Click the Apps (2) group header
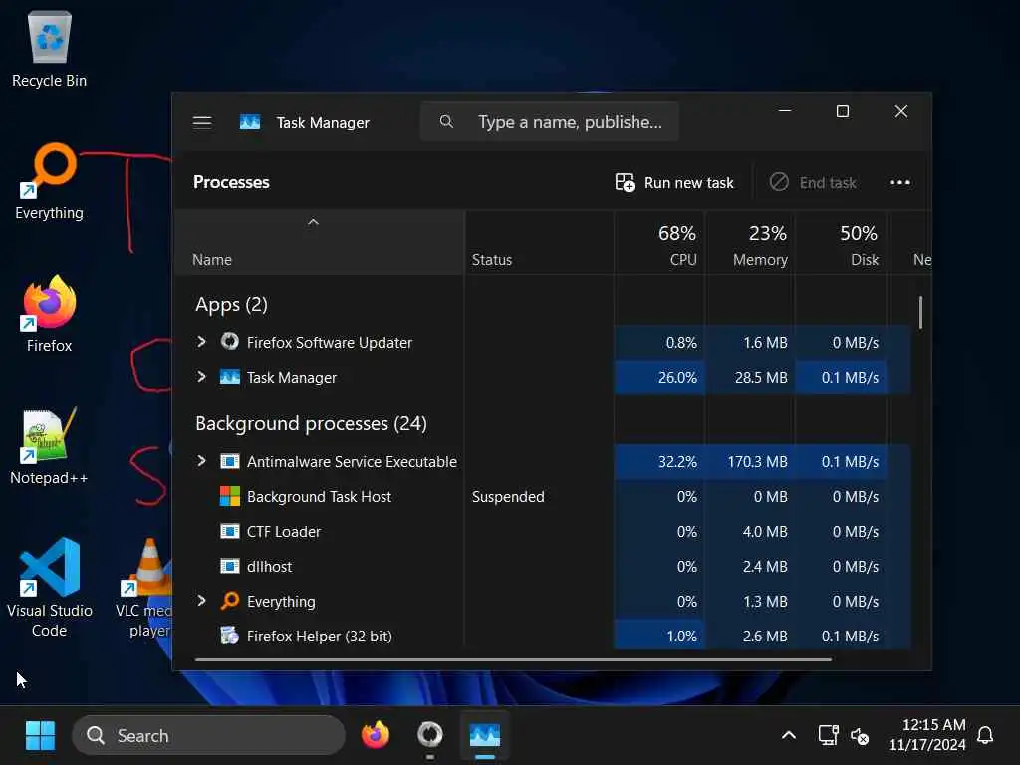Screen dimensions: 1020x765 [231, 305]
